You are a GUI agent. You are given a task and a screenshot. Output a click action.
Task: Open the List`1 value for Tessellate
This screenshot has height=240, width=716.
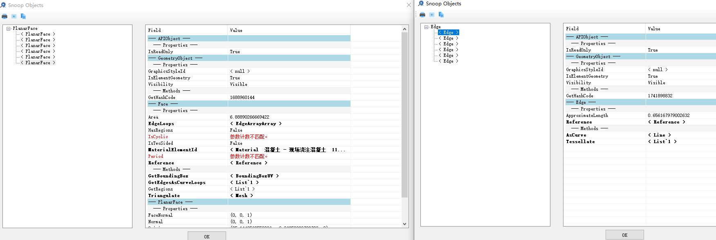(x=662, y=141)
